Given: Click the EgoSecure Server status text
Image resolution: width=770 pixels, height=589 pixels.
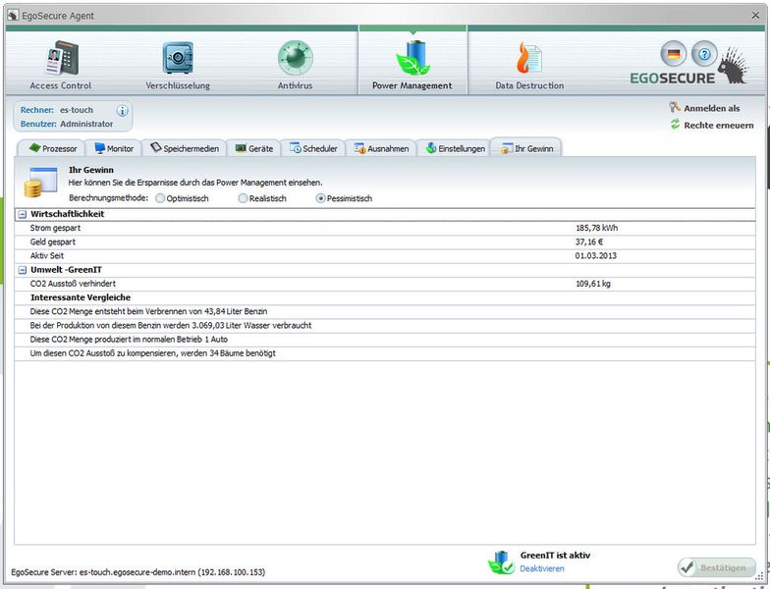Looking at the screenshot, I should point(137,572).
